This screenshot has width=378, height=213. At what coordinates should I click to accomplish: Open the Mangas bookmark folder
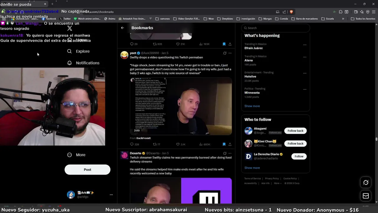pyautogui.click(x=265, y=19)
